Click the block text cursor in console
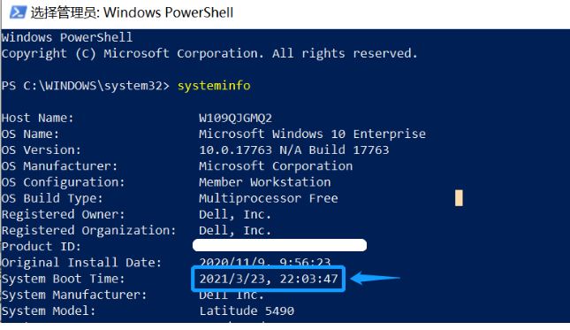Screen dimensions: 570x330 (x=459, y=198)
